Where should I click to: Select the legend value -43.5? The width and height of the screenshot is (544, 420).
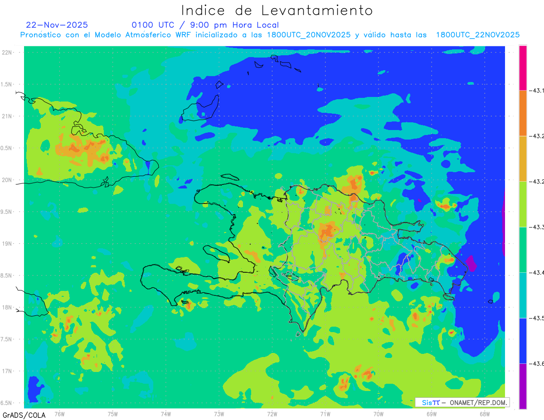537,318
